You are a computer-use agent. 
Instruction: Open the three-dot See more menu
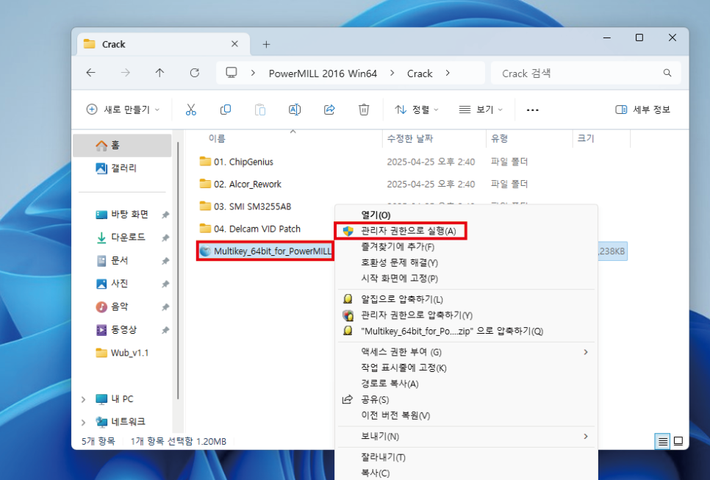(532, 110)
